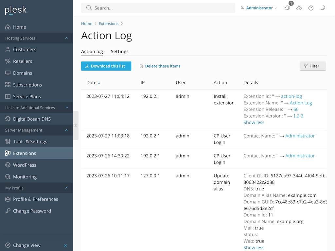Collapse the Server Management section
This screenshot has height=251, width=335.
(67, 130)
